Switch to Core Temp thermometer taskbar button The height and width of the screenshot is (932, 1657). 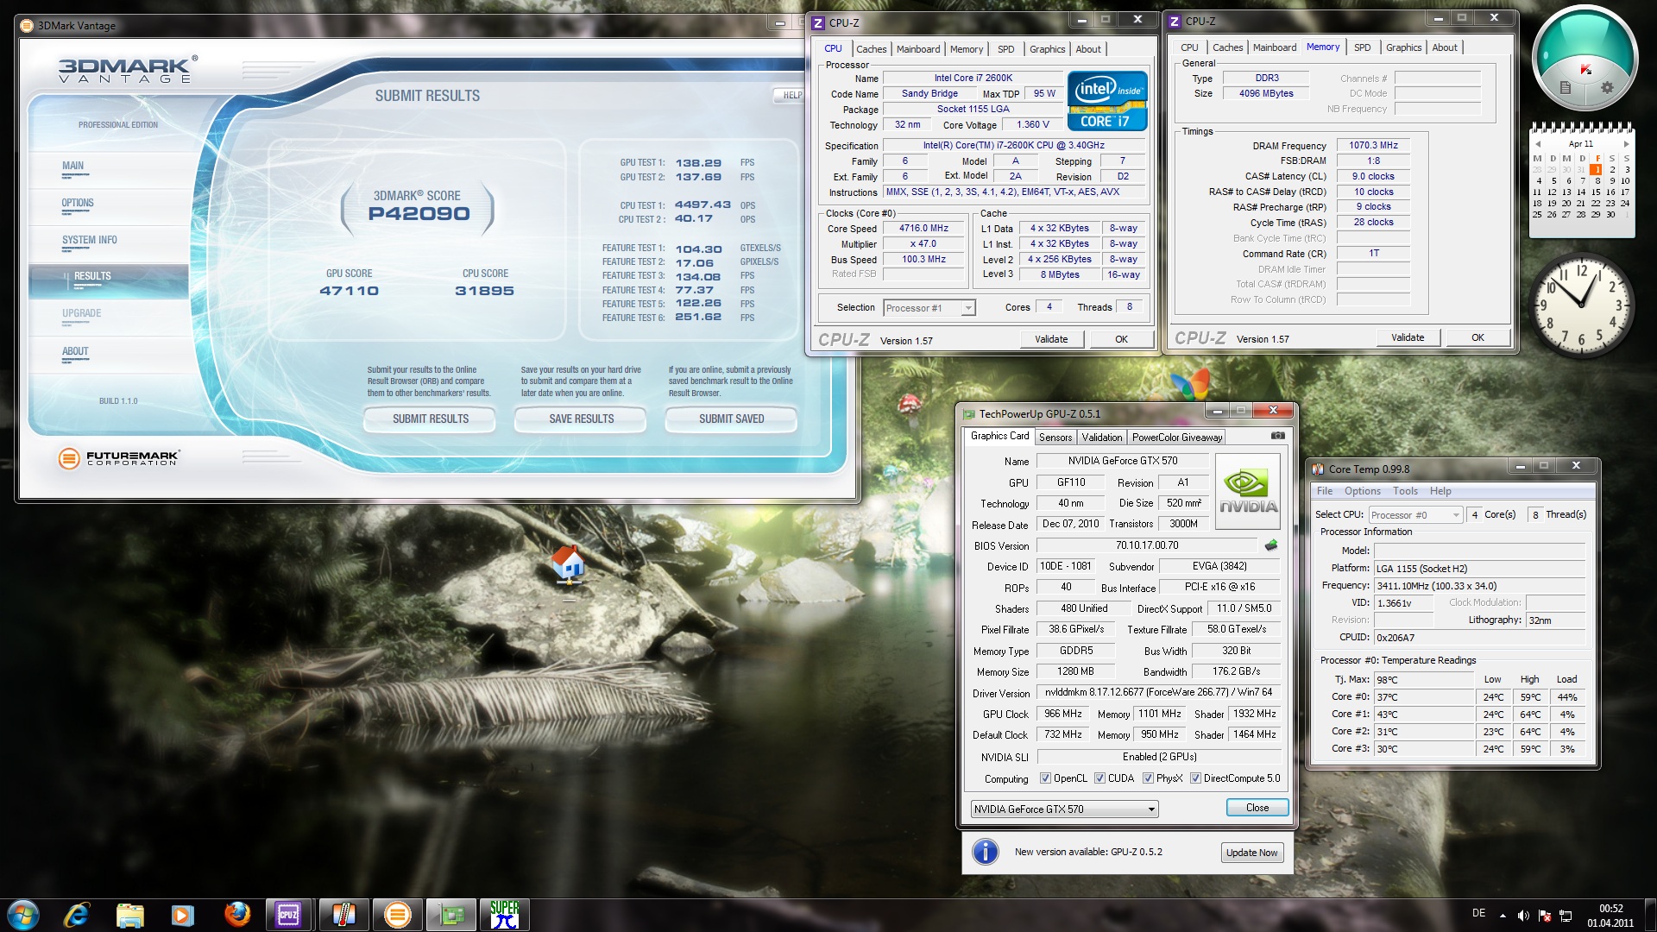(343, 914)
